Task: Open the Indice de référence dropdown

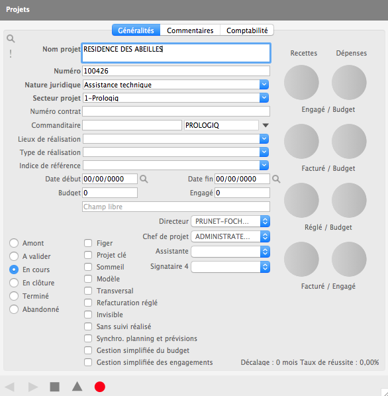Action: click(x=264, y=166)
